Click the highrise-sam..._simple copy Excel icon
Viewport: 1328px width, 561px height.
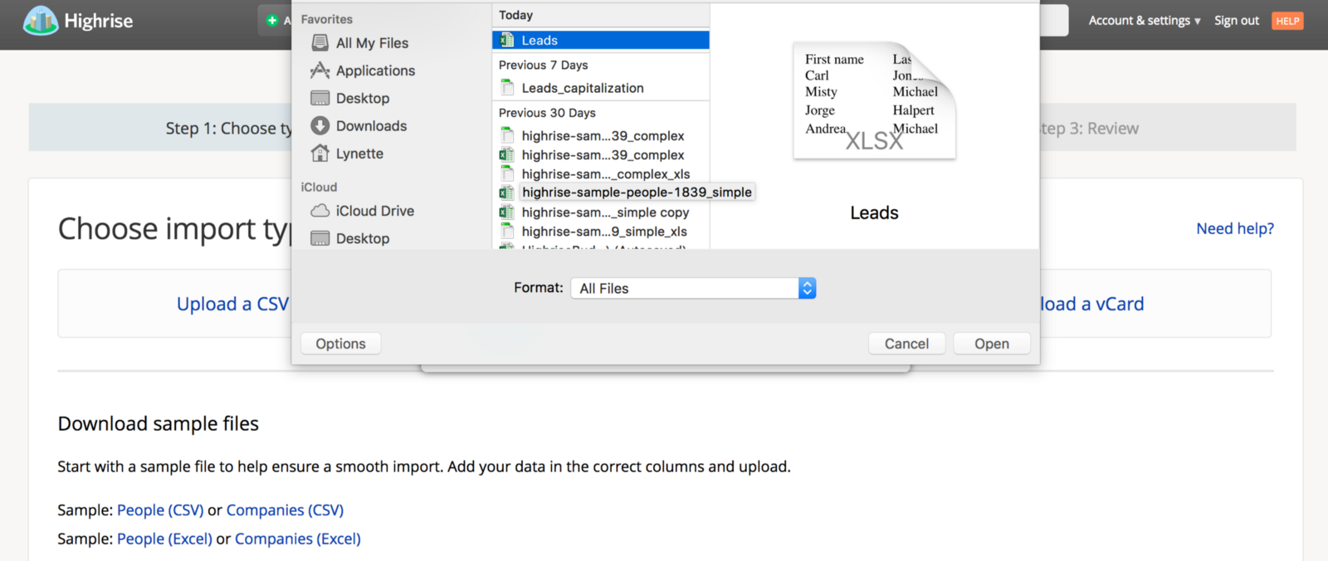click(506, 212)
